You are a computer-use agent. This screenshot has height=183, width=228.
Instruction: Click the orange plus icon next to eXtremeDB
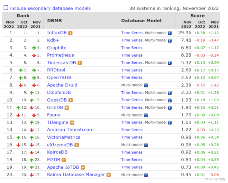click(77, 145)
